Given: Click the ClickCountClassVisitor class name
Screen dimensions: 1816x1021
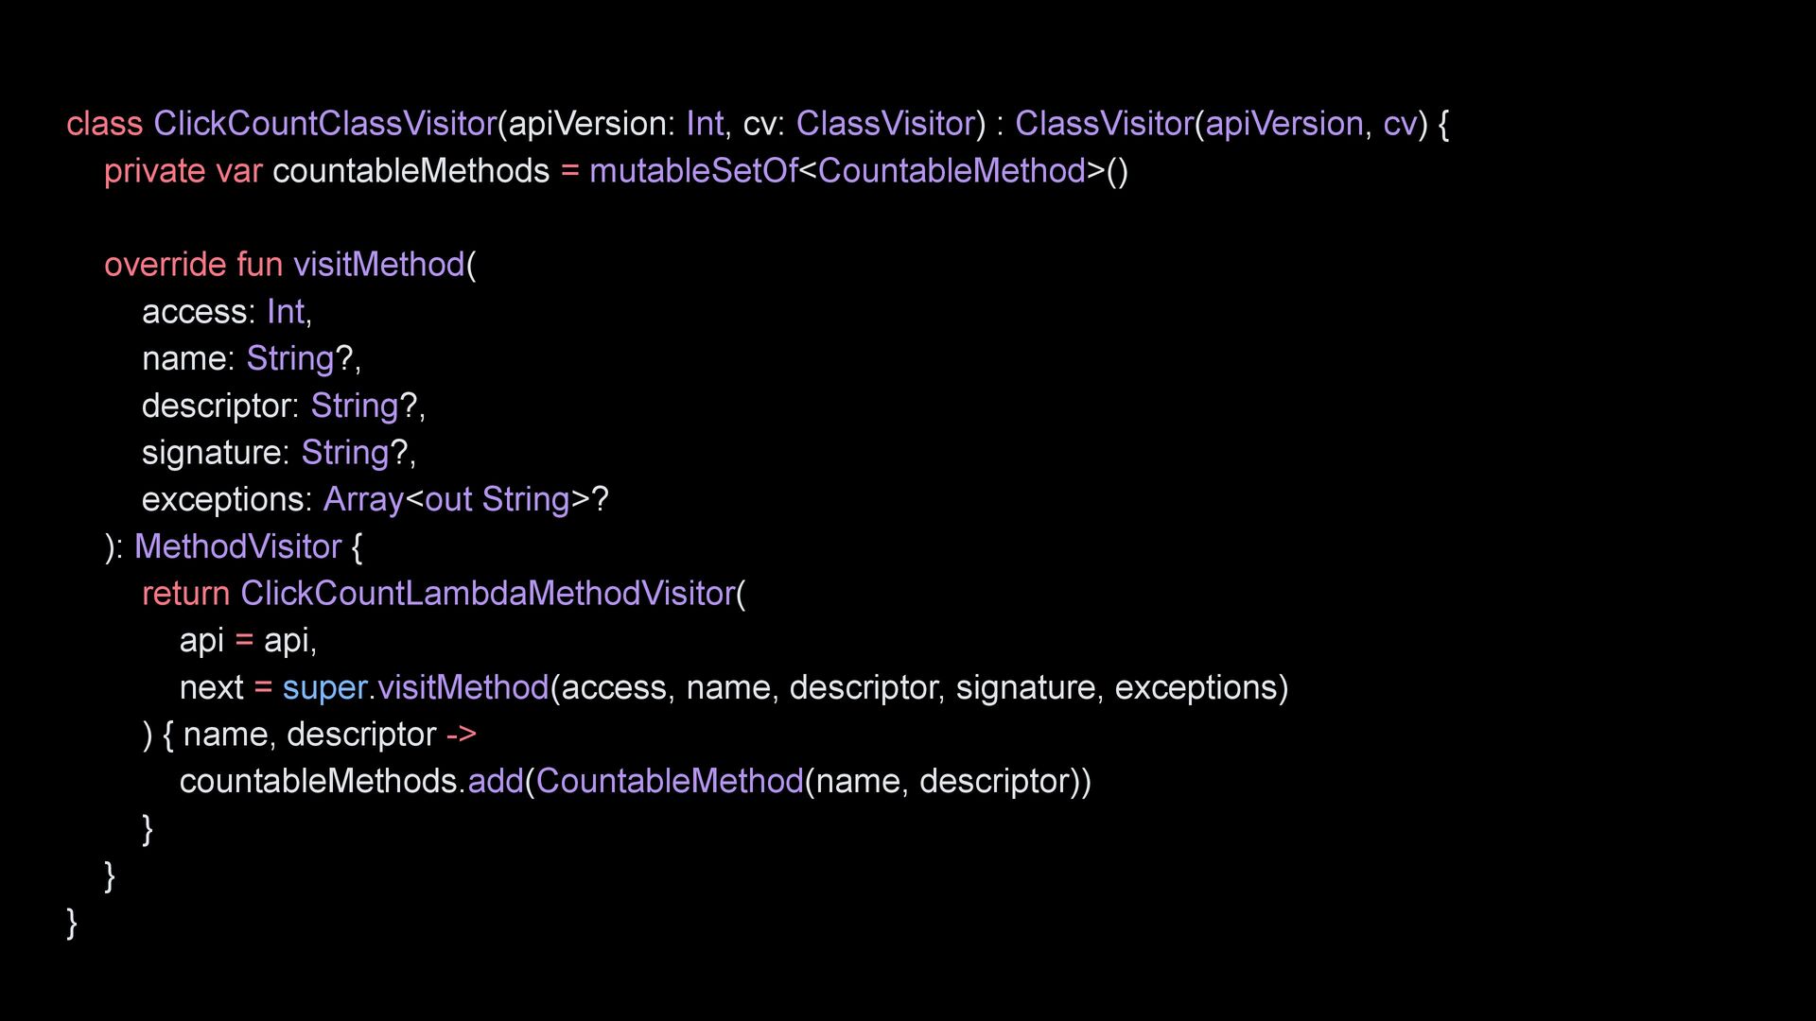Looking at the screenshot, I should pyautogui.click(x=324, y=124).
